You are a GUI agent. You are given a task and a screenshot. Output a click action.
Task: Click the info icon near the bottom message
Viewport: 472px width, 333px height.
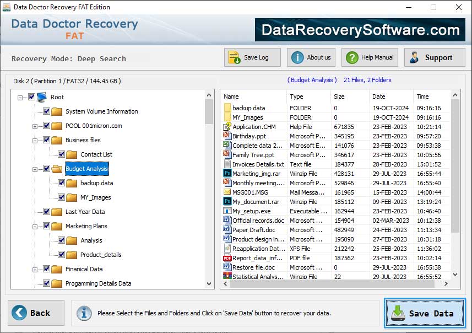coord(84,313)
